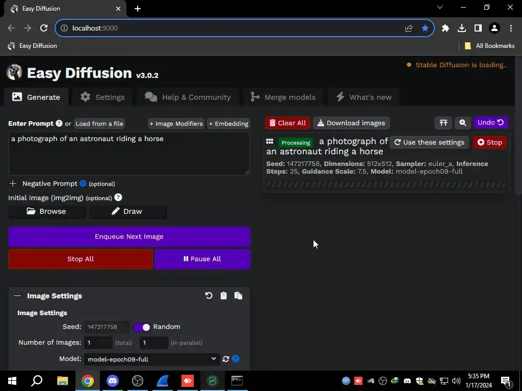Toggle the Chrome side panel icon
This screenshot has width=522, height=391.
click(x=478, y=29)
